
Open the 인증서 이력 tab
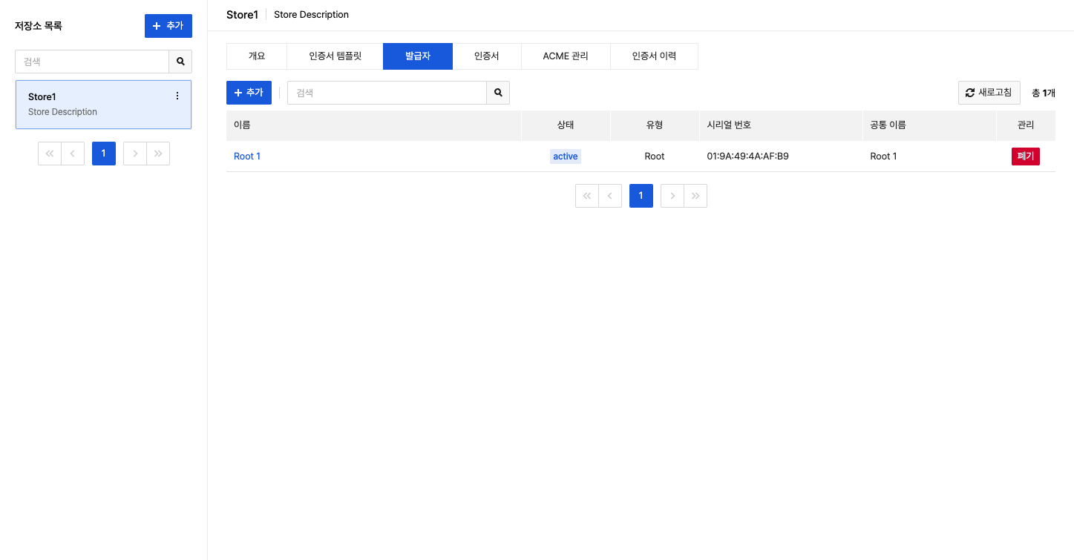point(653,56)
